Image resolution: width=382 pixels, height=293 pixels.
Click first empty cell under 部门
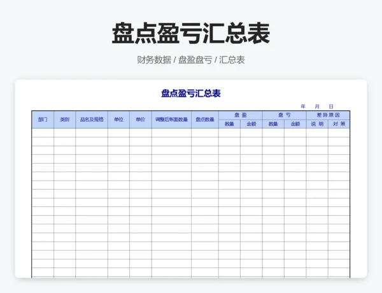[x=43, y=132]
